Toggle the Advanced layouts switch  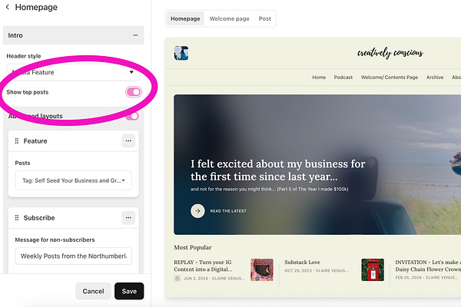click(132, 116)
